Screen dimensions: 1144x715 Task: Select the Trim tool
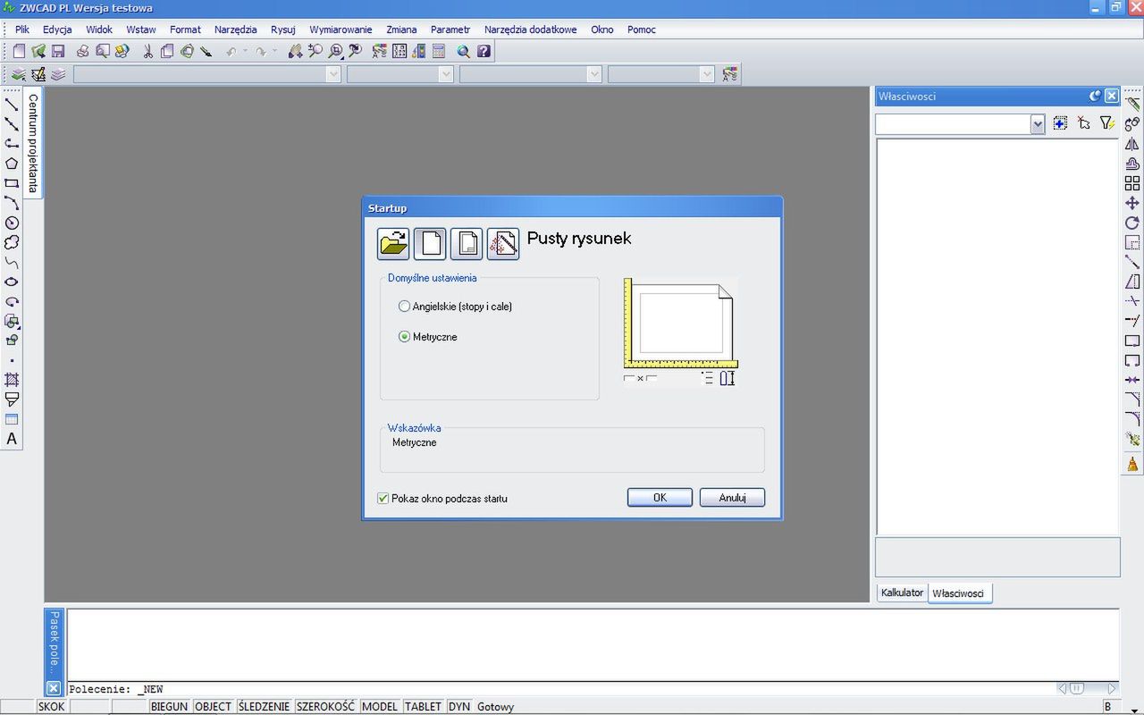[x=1132, y=301]
